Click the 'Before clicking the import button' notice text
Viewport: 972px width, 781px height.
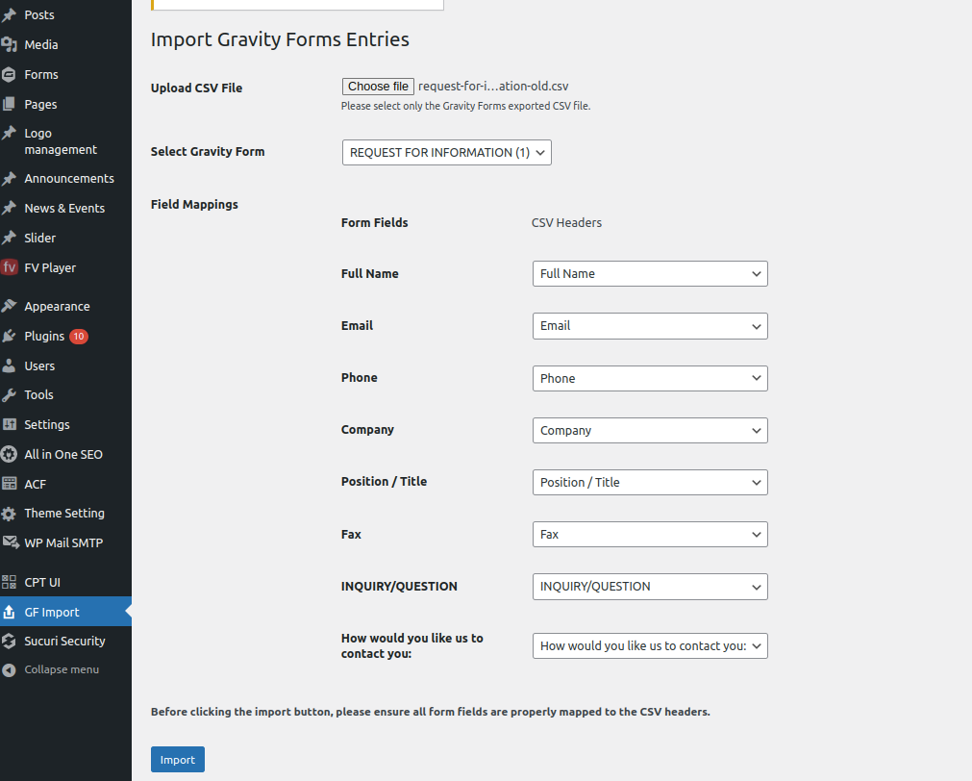click(430, 712)
